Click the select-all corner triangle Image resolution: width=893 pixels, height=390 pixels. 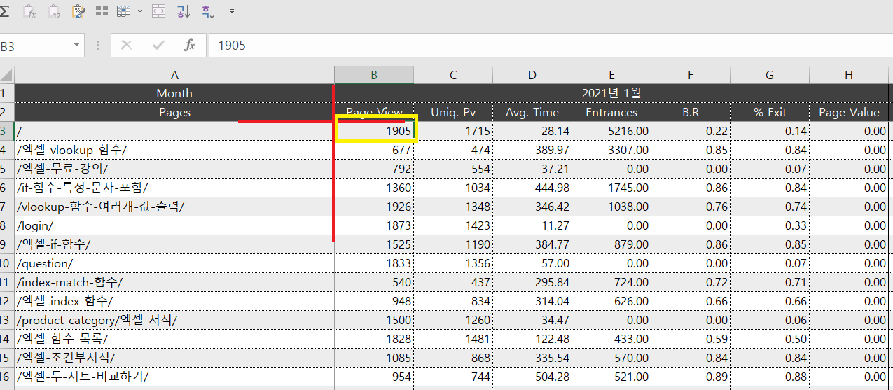pos(7,75)
